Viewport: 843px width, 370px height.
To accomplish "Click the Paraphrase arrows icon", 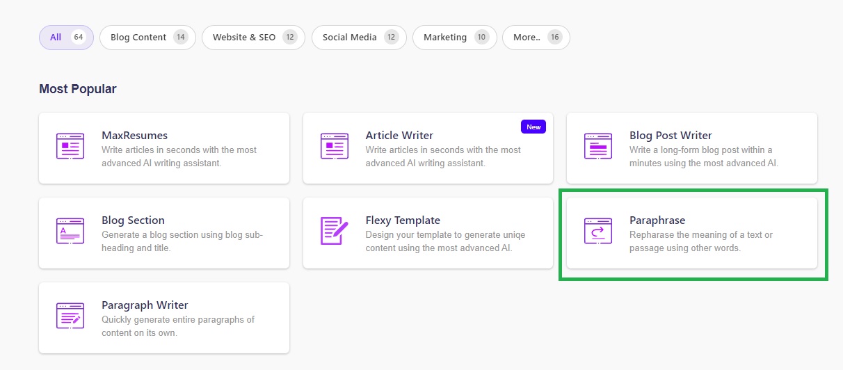I will [x=597, y=232].
